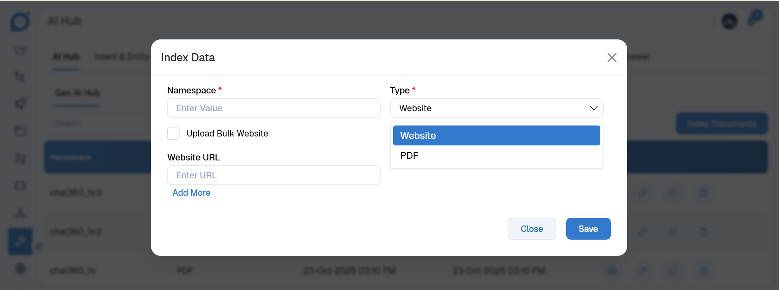Click the highlighted active sidebar icon
Screen dimensions: 779x290
tap(20, 241)
